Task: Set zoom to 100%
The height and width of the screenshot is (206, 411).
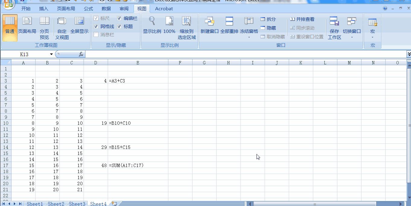Action: pos(169,26)
